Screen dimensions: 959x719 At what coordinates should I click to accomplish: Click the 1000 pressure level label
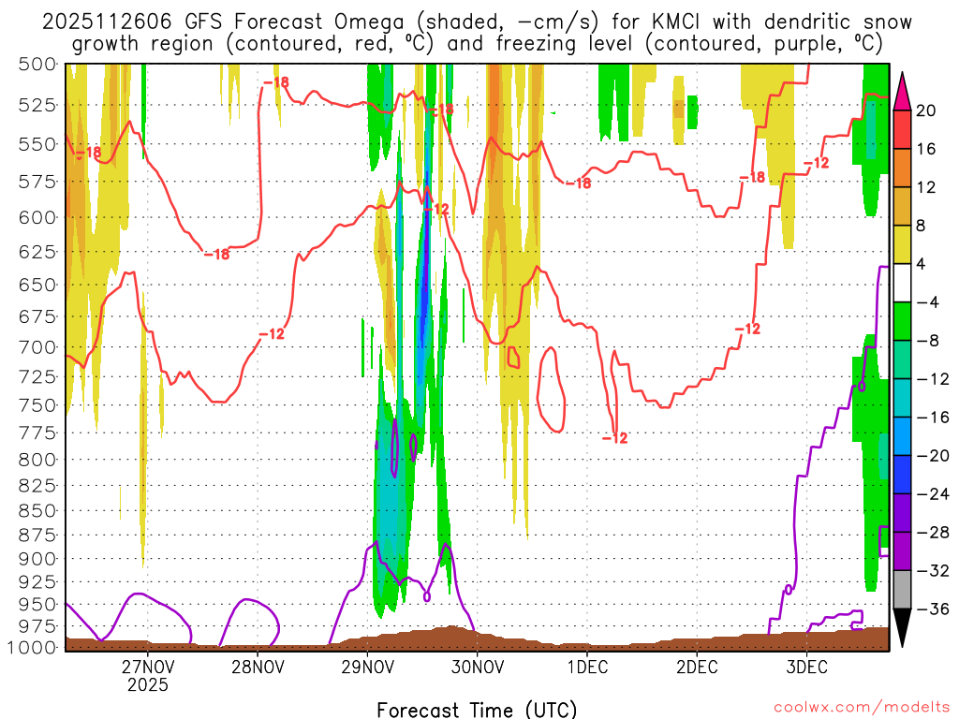[x=33, y=647]
